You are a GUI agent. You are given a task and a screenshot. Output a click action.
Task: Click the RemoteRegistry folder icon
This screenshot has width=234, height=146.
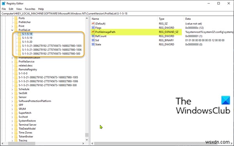pos(16,70)
